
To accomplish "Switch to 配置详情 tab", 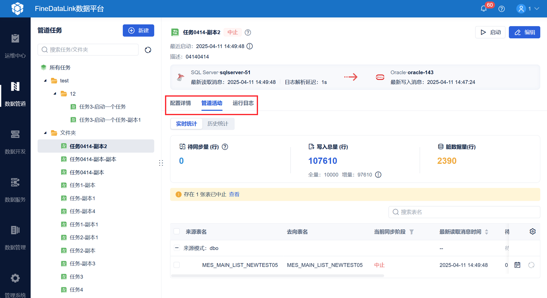I will [181, 103].
